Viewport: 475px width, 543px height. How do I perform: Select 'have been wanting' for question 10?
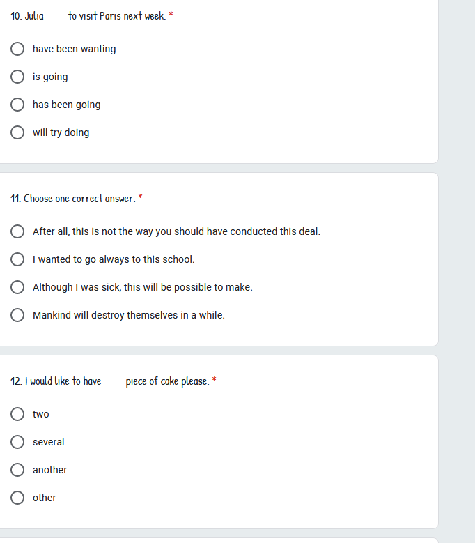(x=17, y=49)
